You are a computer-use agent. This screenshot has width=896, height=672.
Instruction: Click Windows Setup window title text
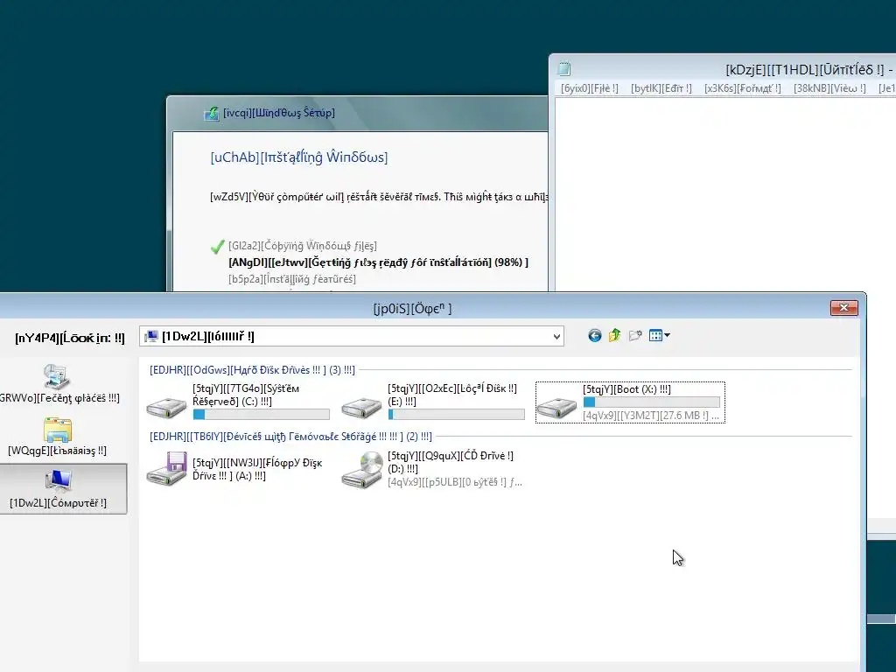(x=279, y=113)
